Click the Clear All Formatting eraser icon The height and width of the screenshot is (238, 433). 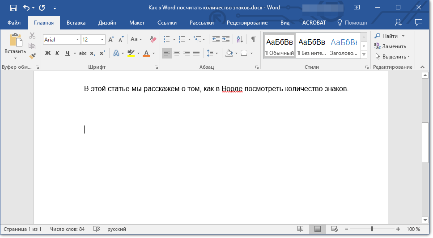click(x=153, y=39)
